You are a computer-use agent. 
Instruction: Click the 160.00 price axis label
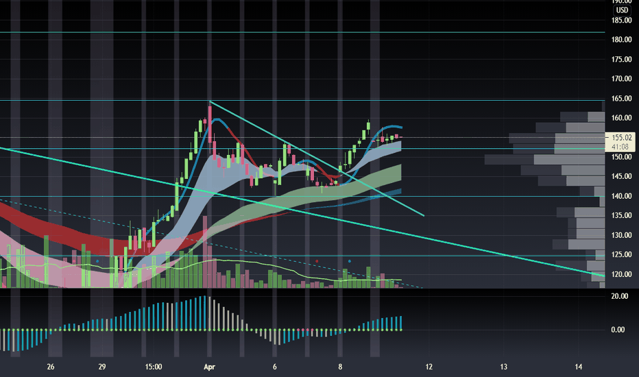click(621, 118)
